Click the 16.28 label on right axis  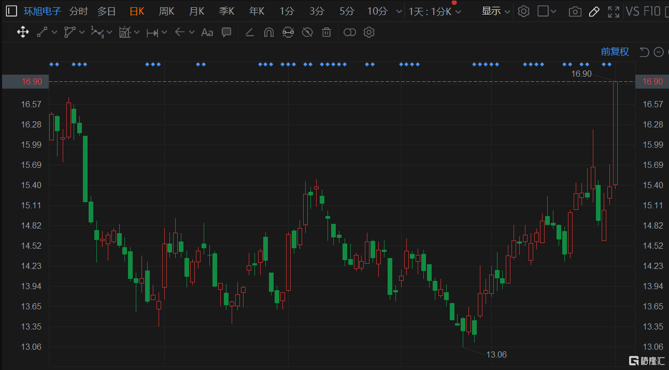[653, 125]
